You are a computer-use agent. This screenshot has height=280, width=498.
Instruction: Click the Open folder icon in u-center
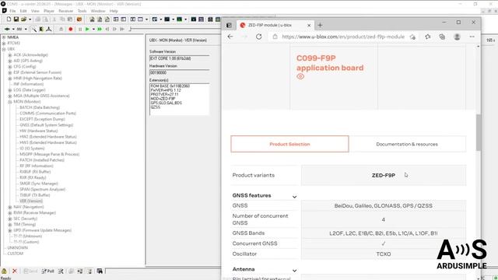coord(23,19)
